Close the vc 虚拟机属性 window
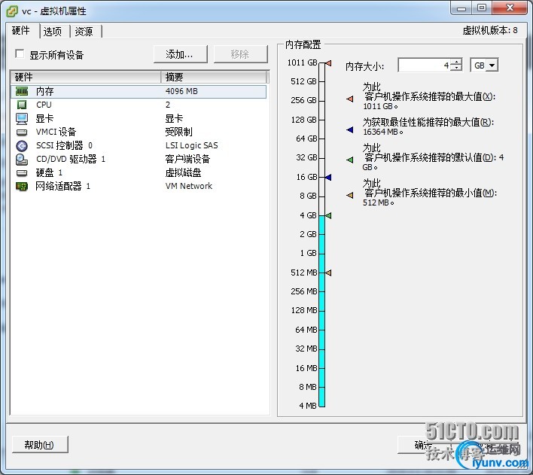 tap(510, 8)
